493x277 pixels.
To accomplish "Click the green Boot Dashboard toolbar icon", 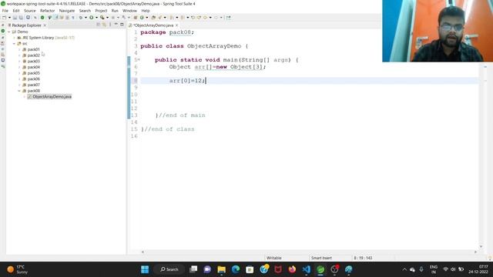I will coord(42,18).
